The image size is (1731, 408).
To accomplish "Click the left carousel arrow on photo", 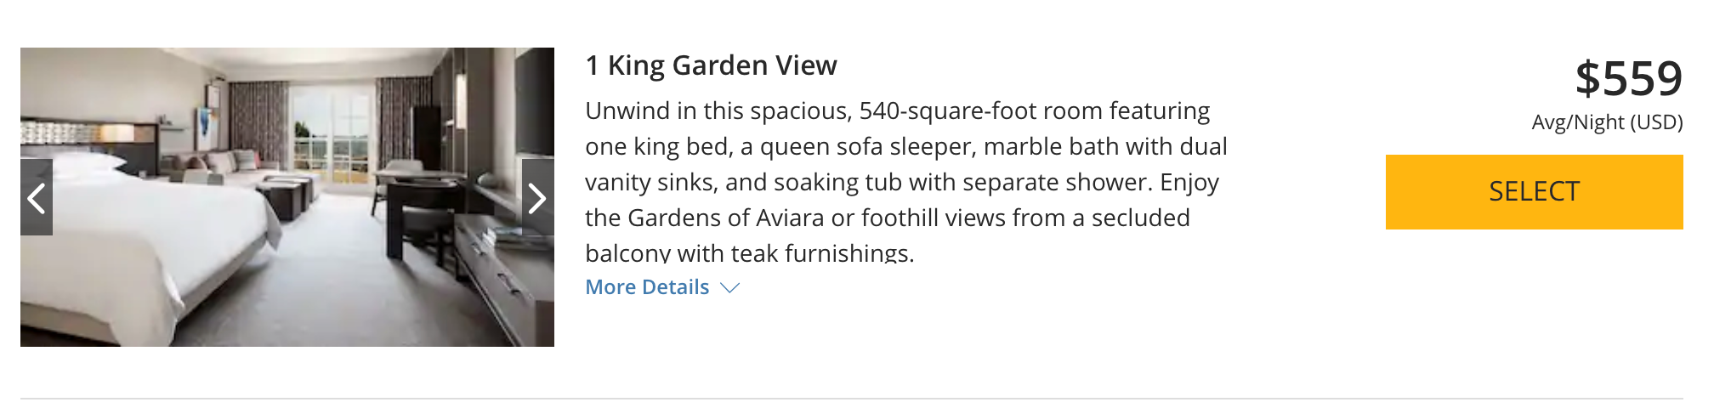I will tap(37, 198).
